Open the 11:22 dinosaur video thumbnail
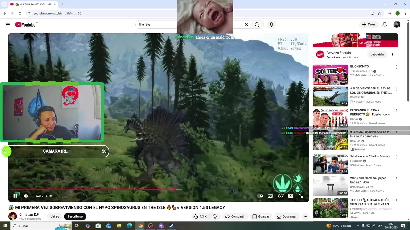 click(331, 96)
